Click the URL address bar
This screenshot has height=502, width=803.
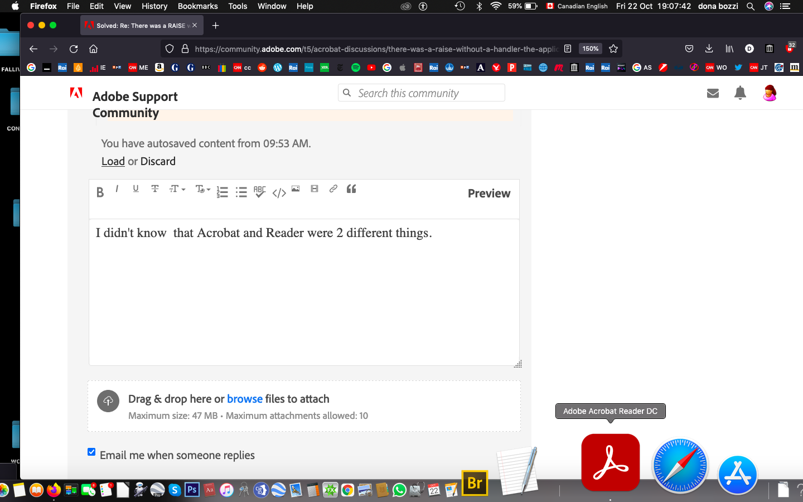click(375, 49)
